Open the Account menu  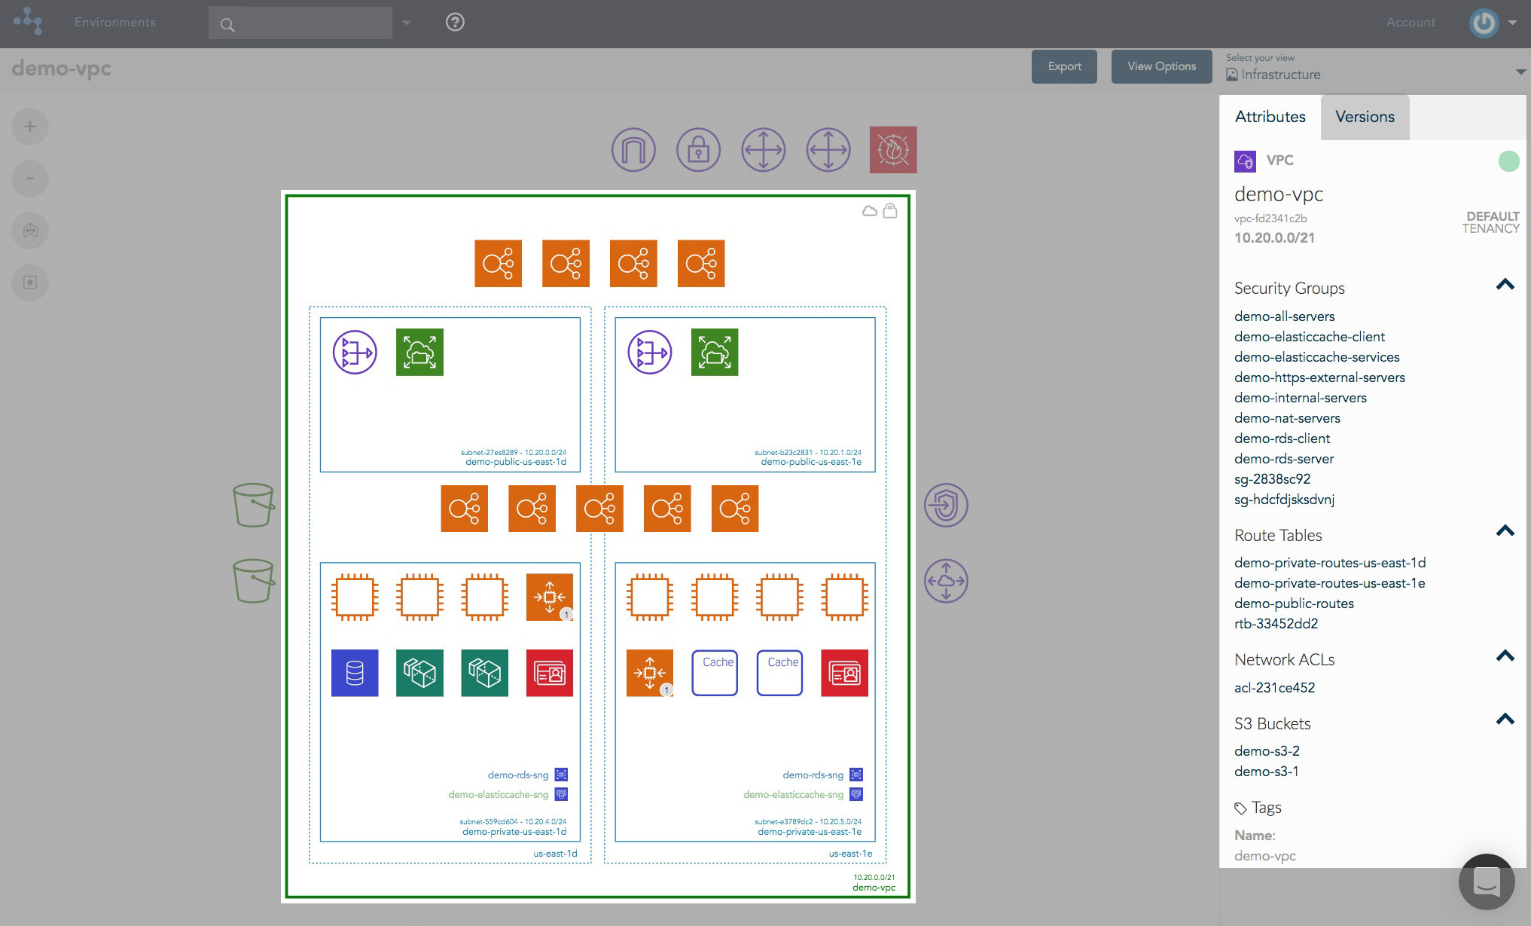1411,23
